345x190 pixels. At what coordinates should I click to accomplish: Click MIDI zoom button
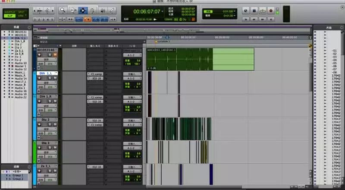pos(47,10)
